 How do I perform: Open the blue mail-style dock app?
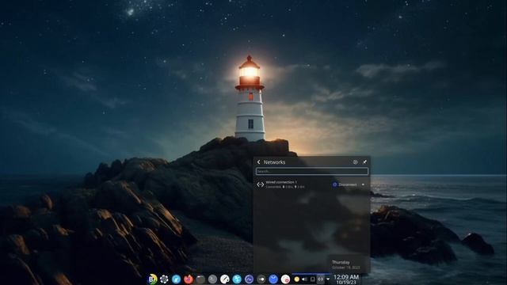[273, 279]
